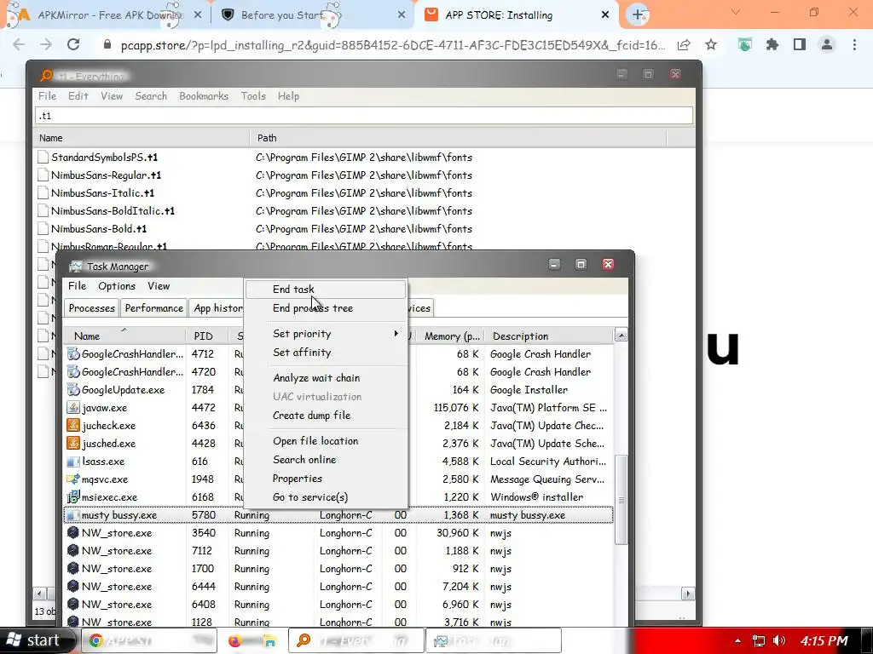Click Everything search input field
This screenshot has height=654, width=873.
(x=364, y=116)
